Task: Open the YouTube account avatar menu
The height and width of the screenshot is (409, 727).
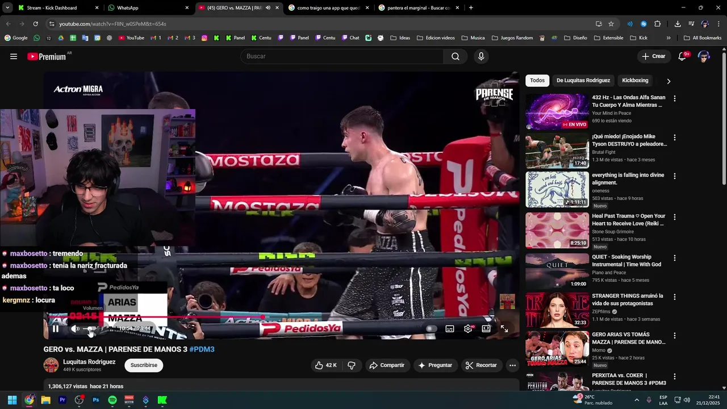Action: click(704, 56)
